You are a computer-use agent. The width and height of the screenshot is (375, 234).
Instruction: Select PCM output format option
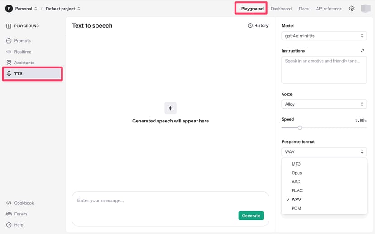click(x=296, y=208)
